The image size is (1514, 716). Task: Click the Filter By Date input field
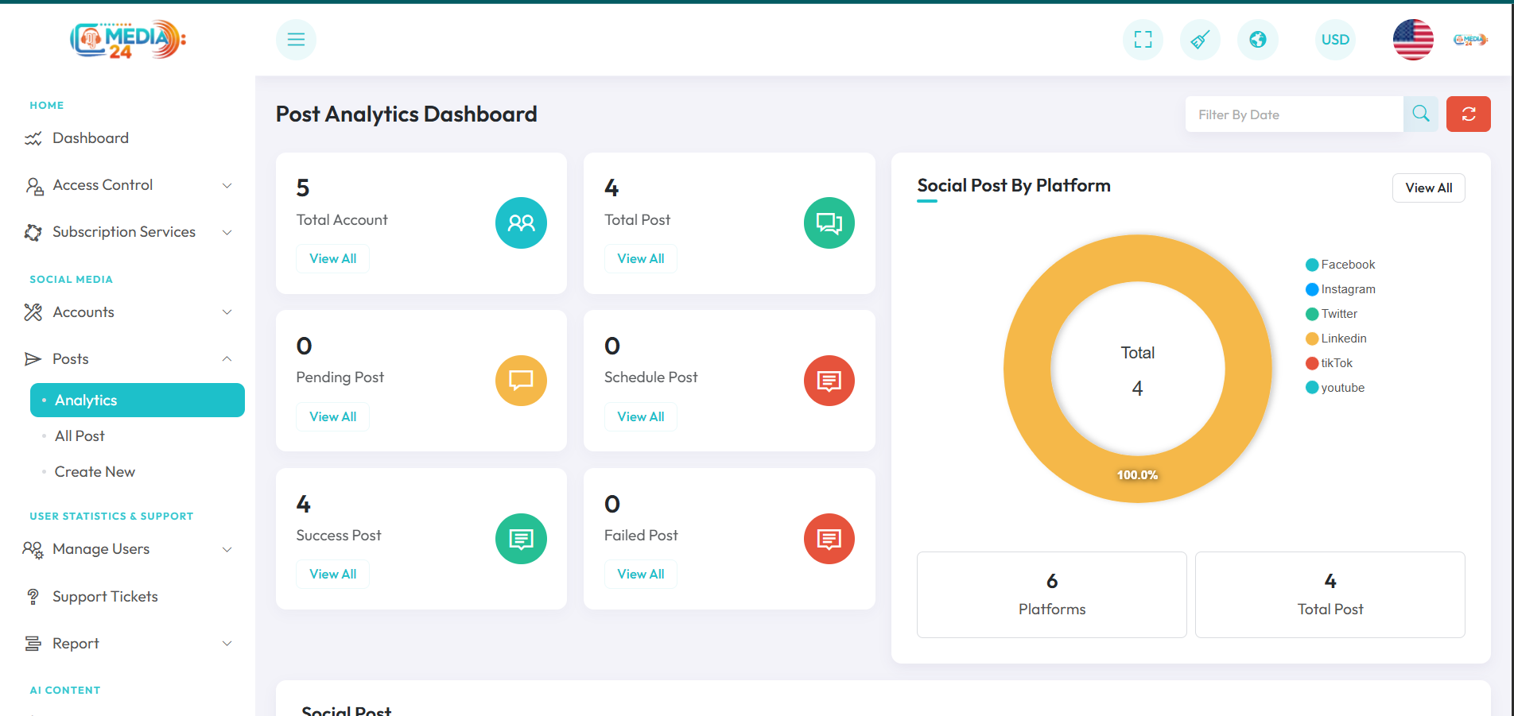pyautogui.click(x=1293, y=114)
